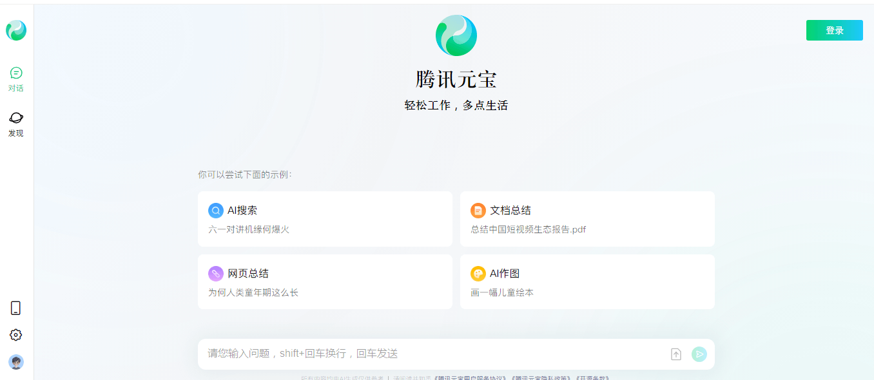This screenshot has width=874, height=380.
Task: Click the 腾讯元宝 logo in sidebar
Action: click(16, 30)
